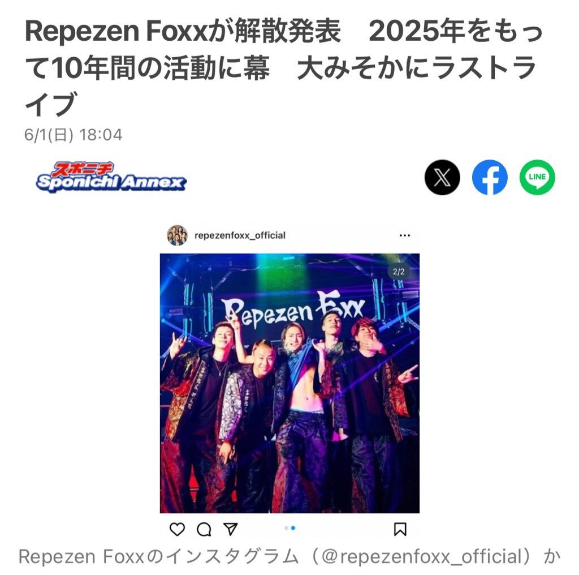Send the post using the paper plane icon

(231, 529)
